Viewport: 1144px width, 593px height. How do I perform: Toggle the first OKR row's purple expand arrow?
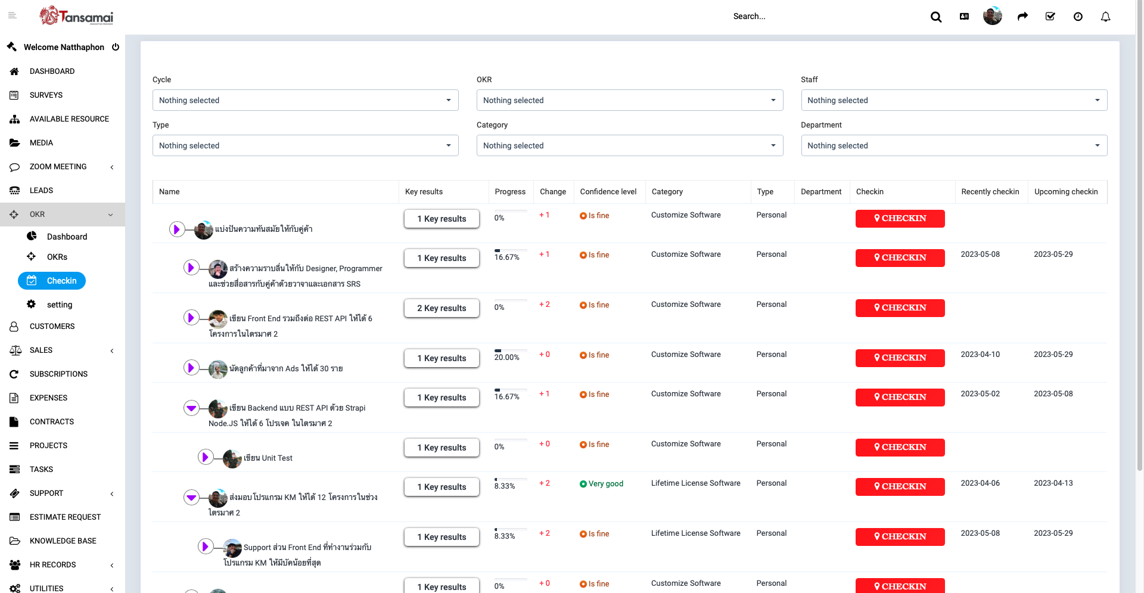(177, 229)
